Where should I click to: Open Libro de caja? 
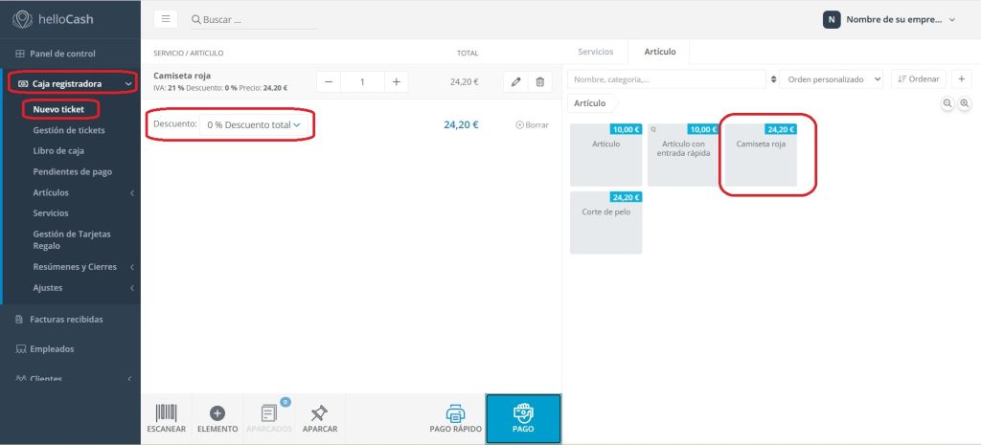tap(58, 150)
